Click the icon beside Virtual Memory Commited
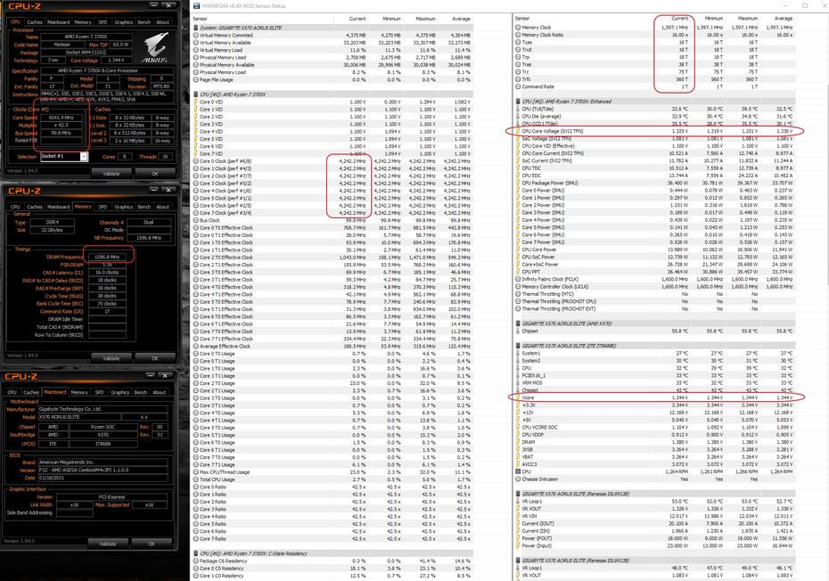 195,36
